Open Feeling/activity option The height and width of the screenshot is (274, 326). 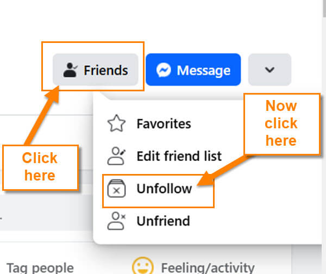tap(208, 268)
